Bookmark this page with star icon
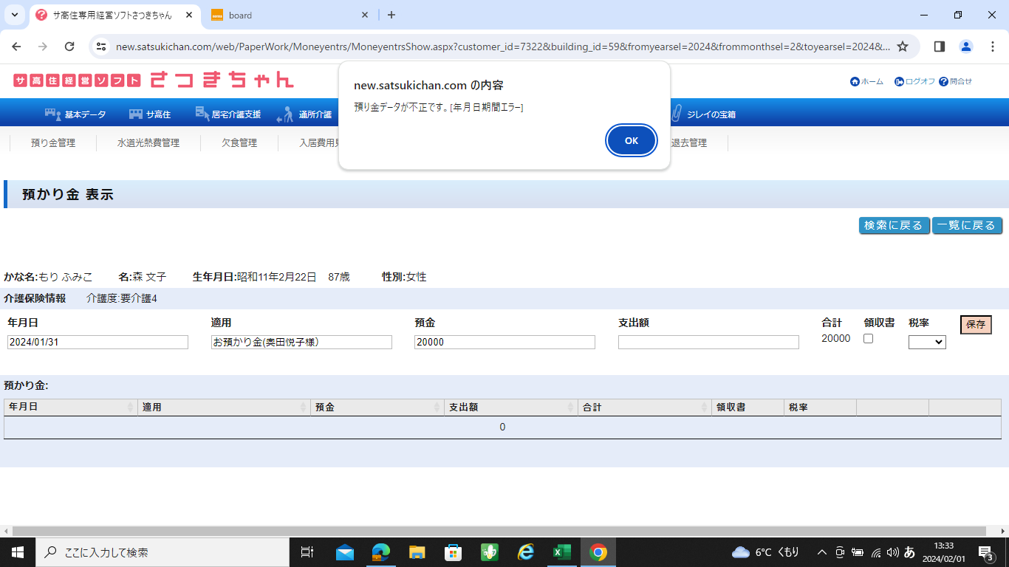This screenshot has height=567, width=1009. (903, 47)
